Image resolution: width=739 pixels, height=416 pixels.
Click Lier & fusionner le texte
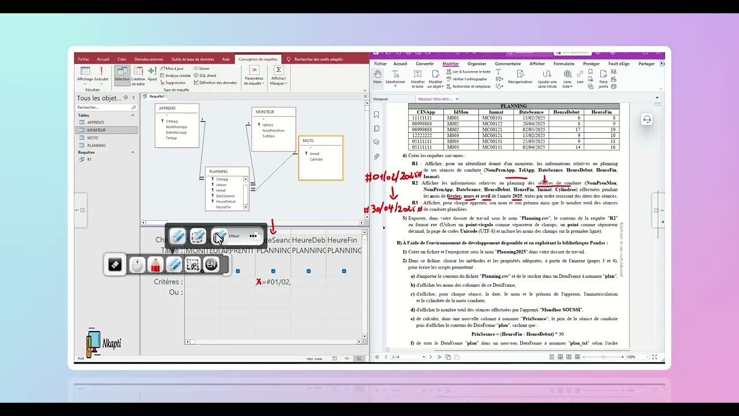[468, 72]
